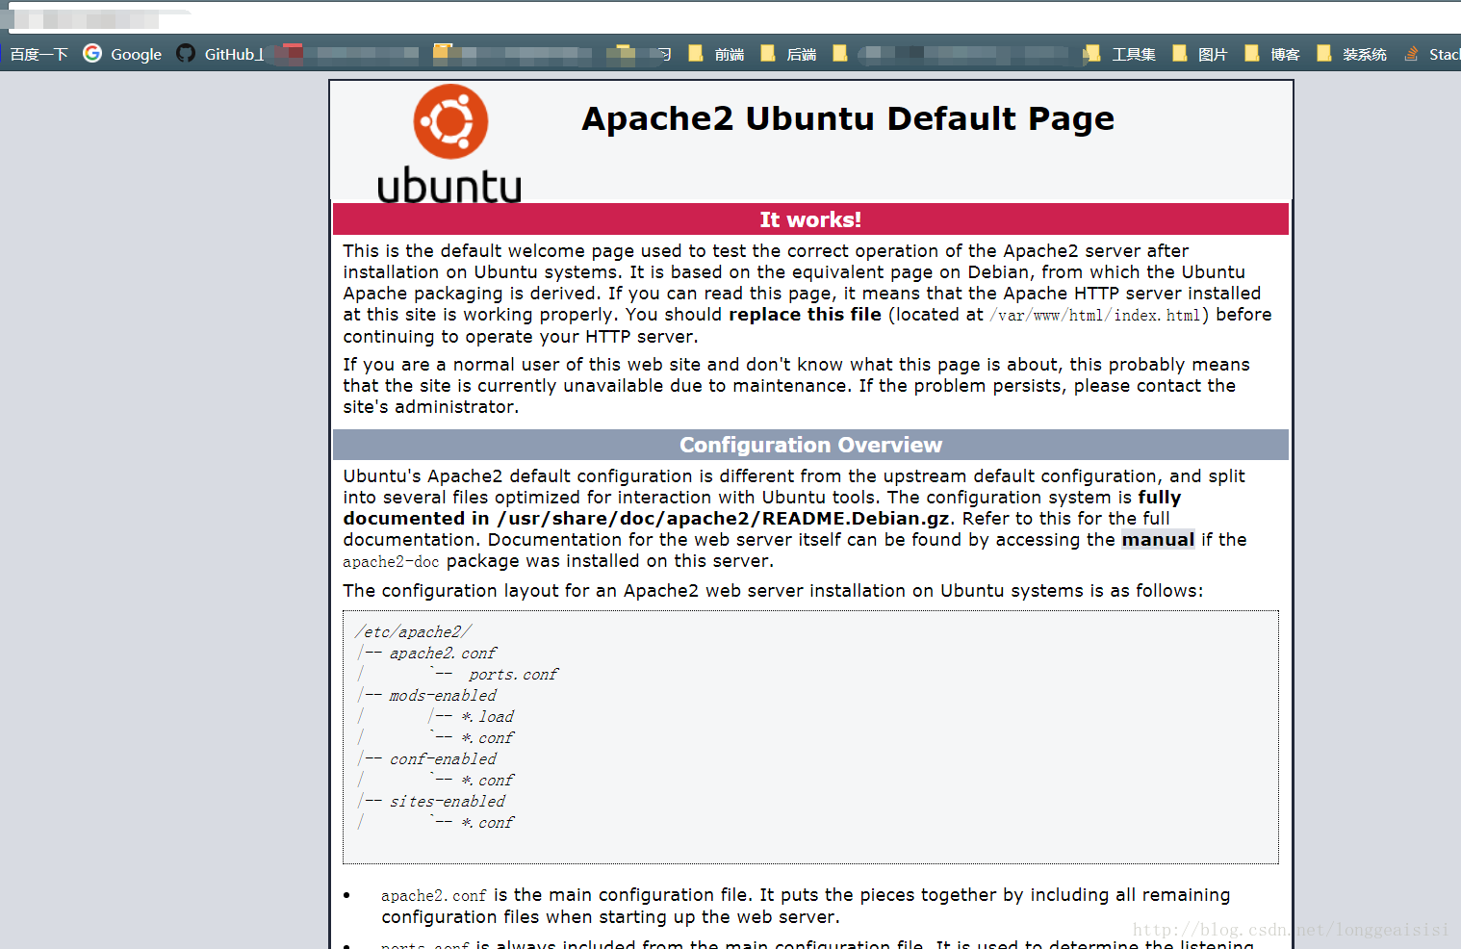Click the bold replace this file text

point(805,315)
